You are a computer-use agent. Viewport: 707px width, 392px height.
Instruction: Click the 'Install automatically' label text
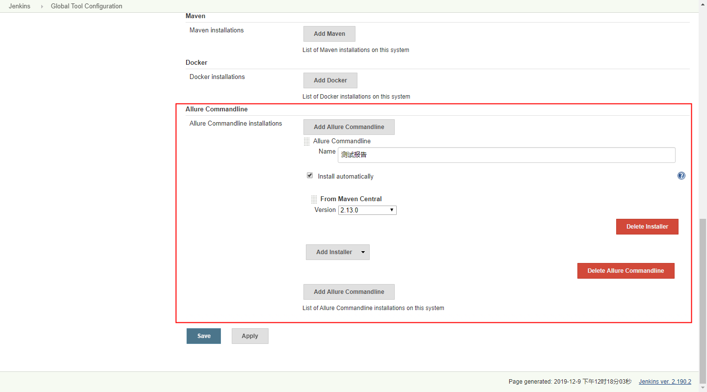(346, 177)
